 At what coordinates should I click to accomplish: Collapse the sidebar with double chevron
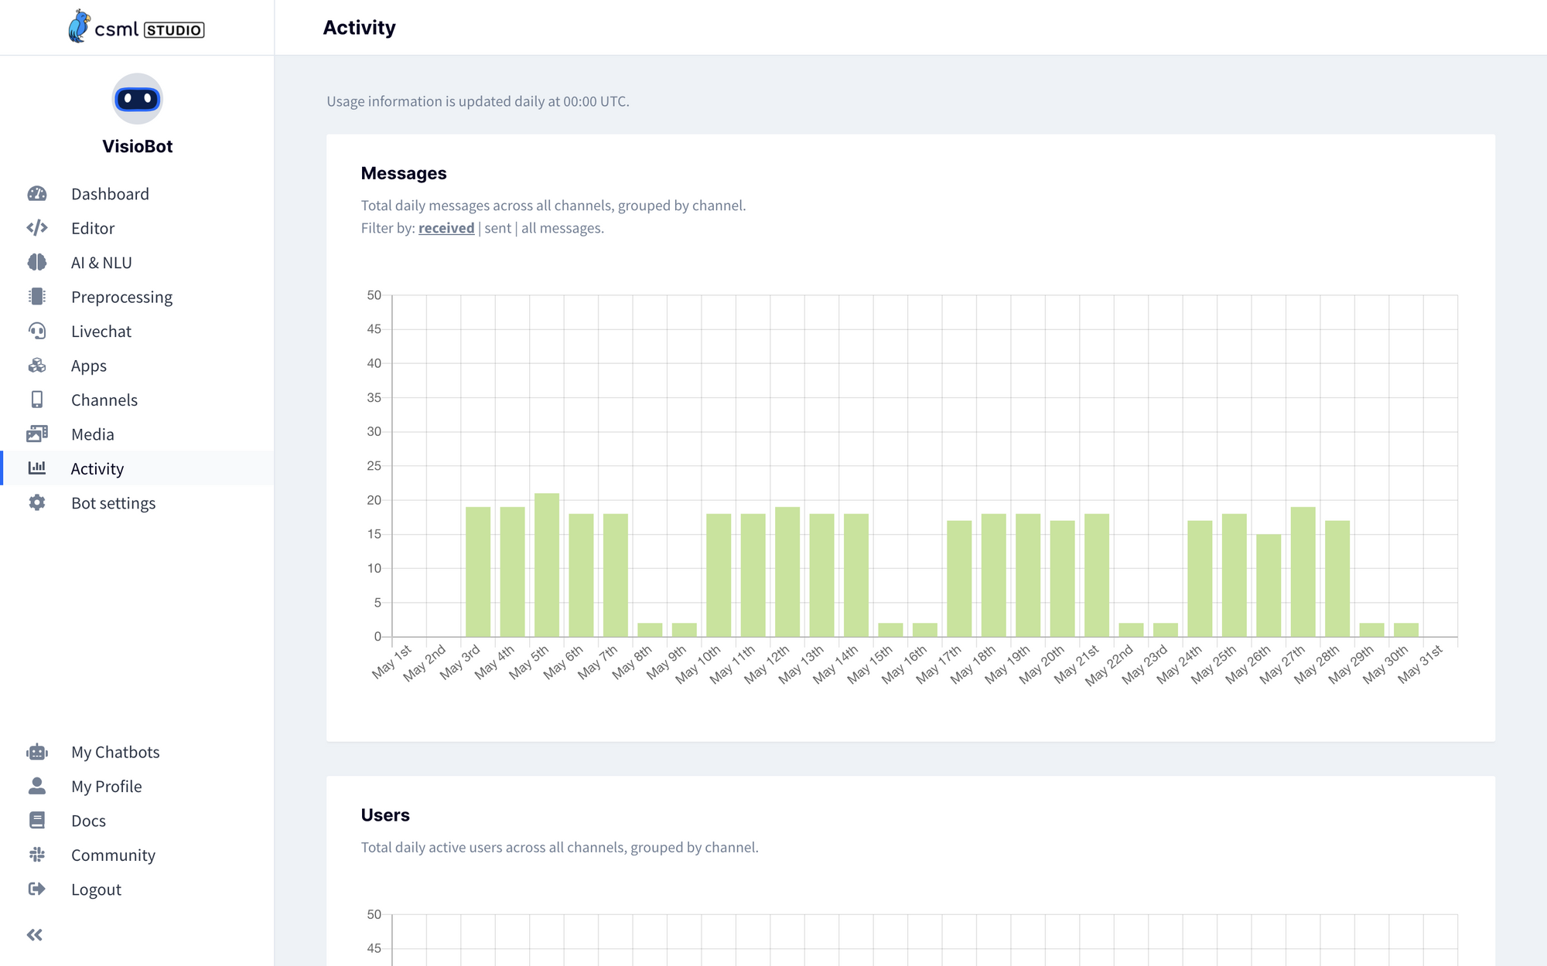click(35, 935)
